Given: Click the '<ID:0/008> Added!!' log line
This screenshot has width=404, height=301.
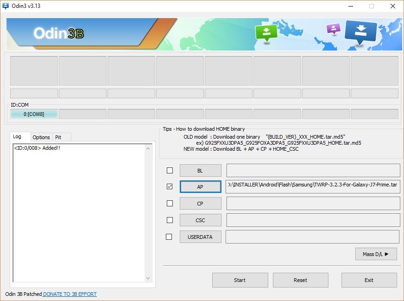Looking at the screenshot, I should (x=37, y=148).
